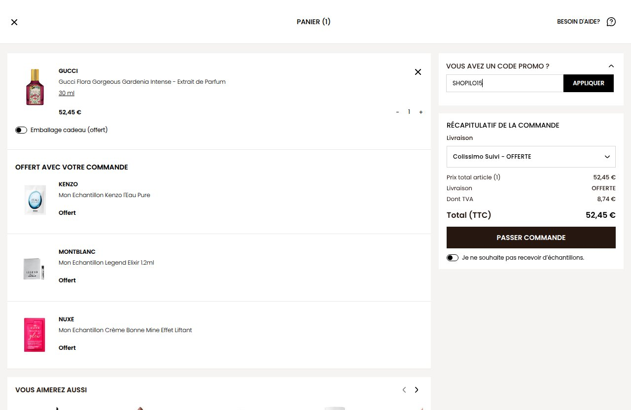Click the OFFERT AVEC VOTRE COMMANDE heading
The height and width of the screenshot is (410, 631).
pyautogui.click(x=71, y=167)
